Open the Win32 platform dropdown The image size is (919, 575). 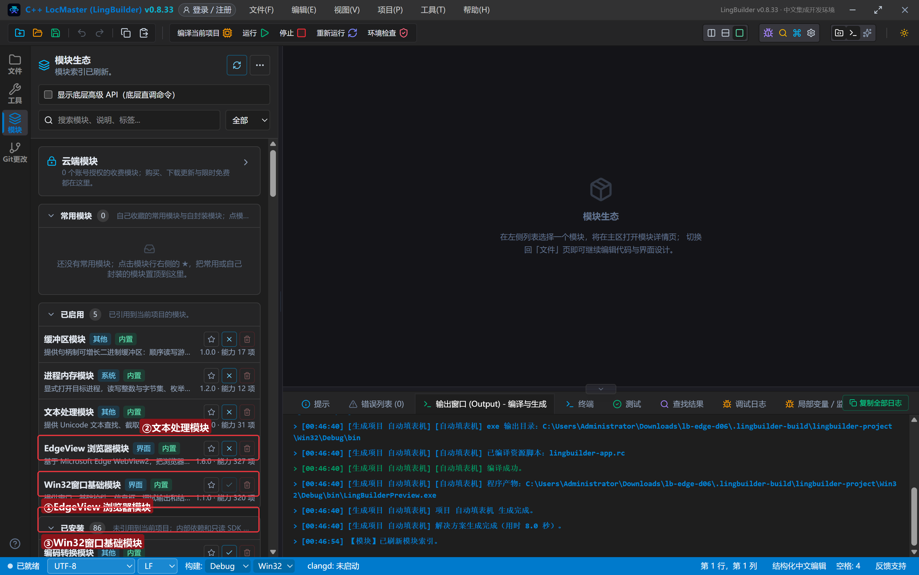click(274, 566)
